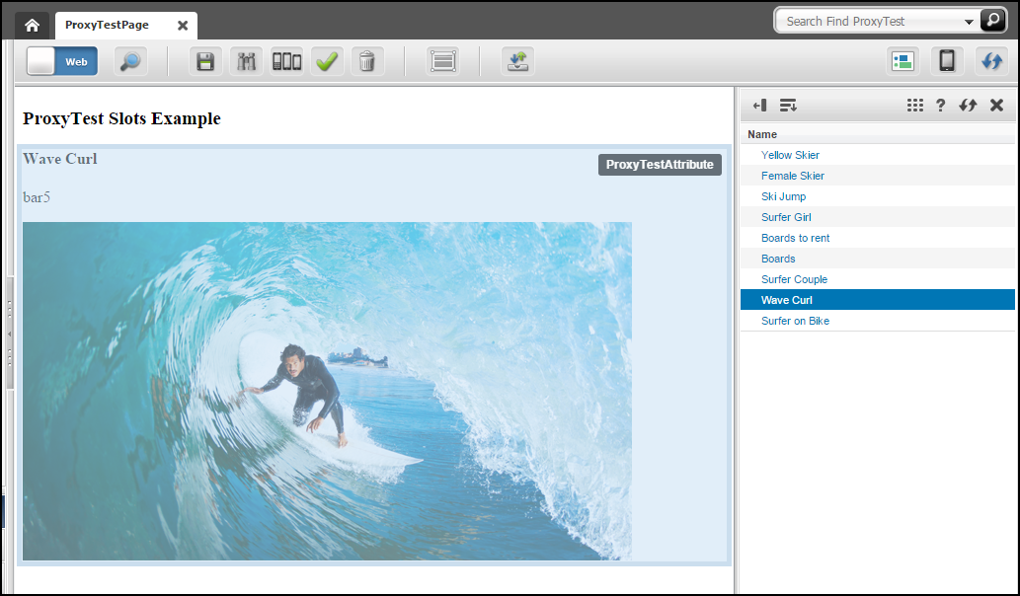Image resolution: width=1020 pixels, height=596 pixels.
Task: Select the Boards entry
Action: 878,259
